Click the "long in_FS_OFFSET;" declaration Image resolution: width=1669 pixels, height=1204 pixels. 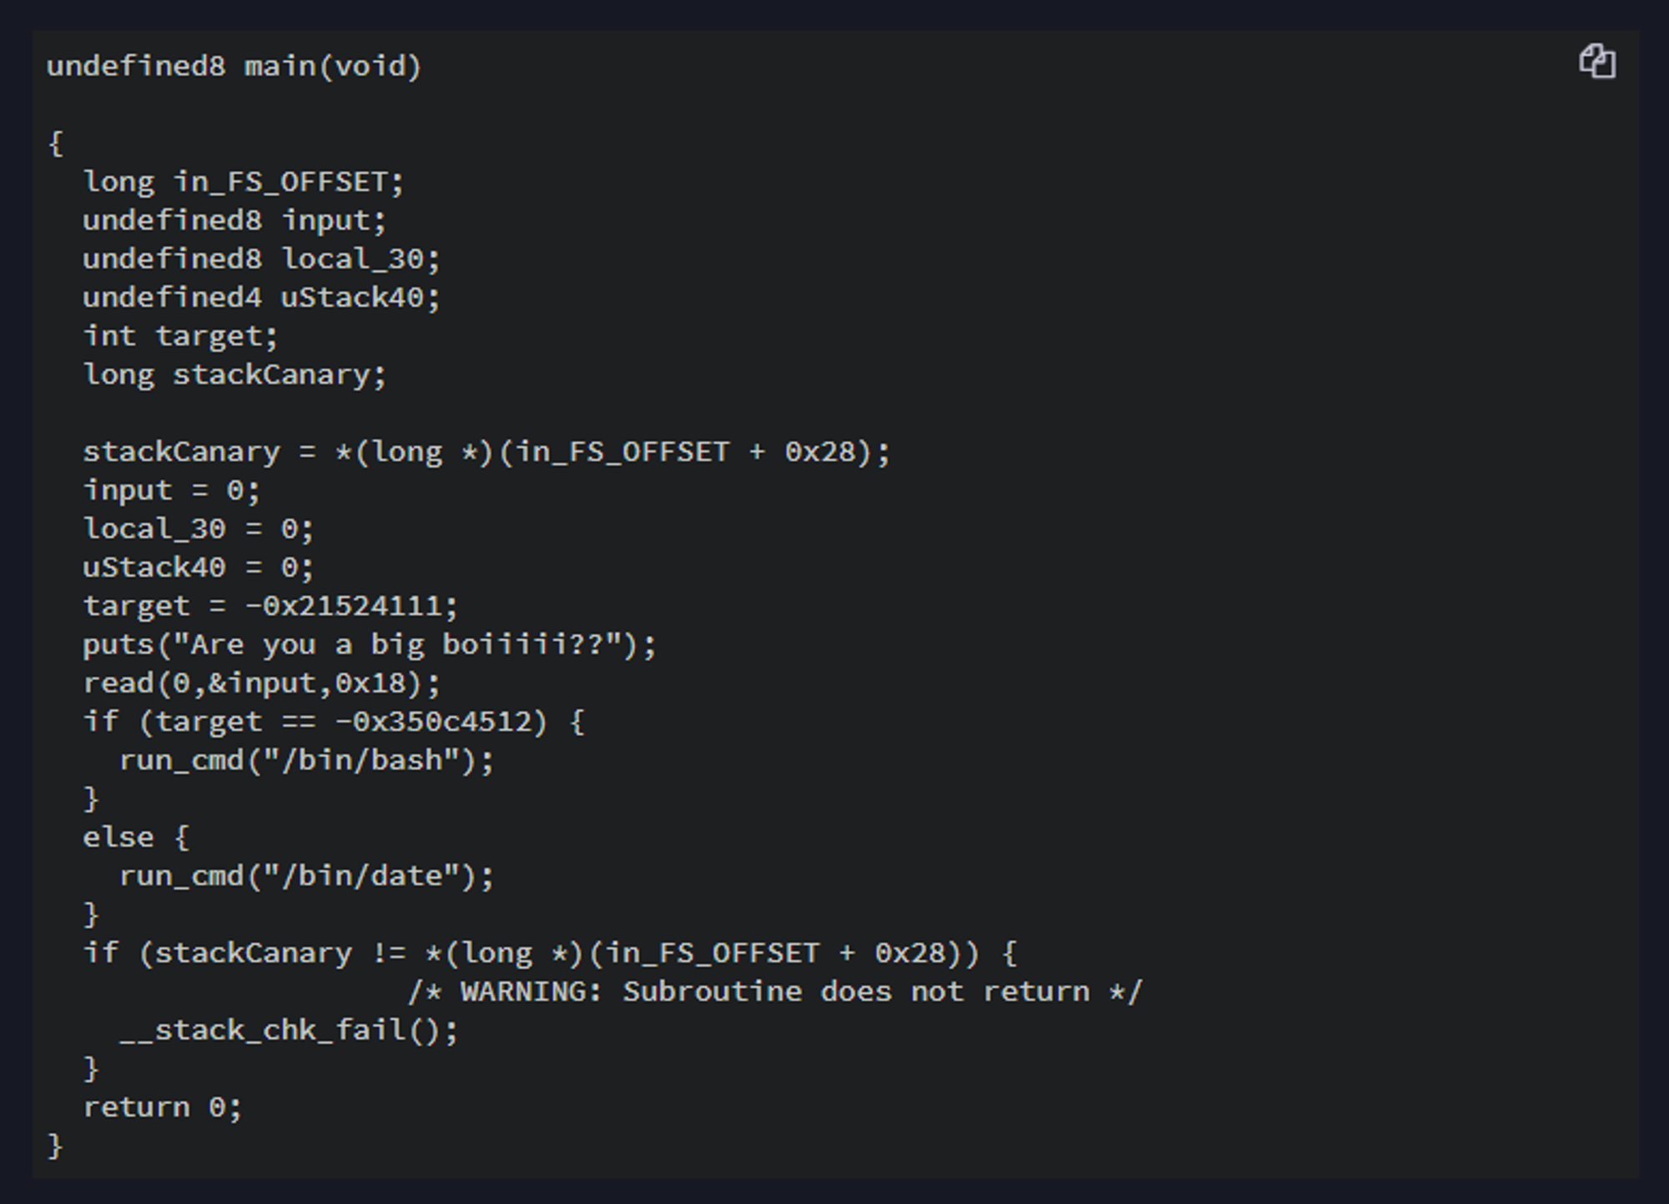tap(242, 182)
